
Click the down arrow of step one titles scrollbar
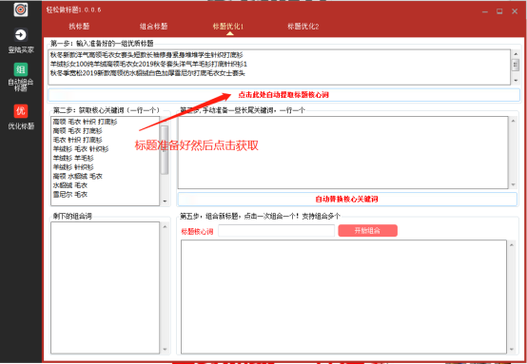pyautogui.click(x=516, y=81)
